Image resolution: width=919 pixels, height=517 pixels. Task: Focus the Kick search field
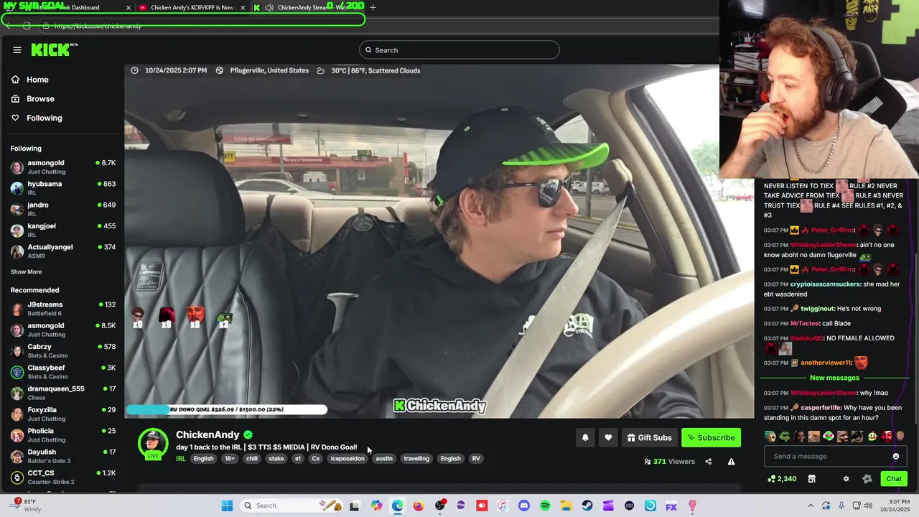pyautogui.click(x=459, y=50)
